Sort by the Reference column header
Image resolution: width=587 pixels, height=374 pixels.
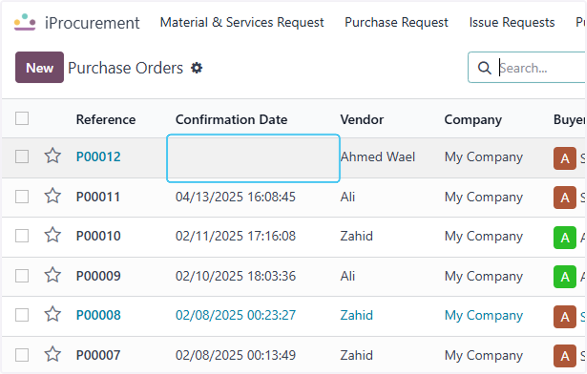106,120
